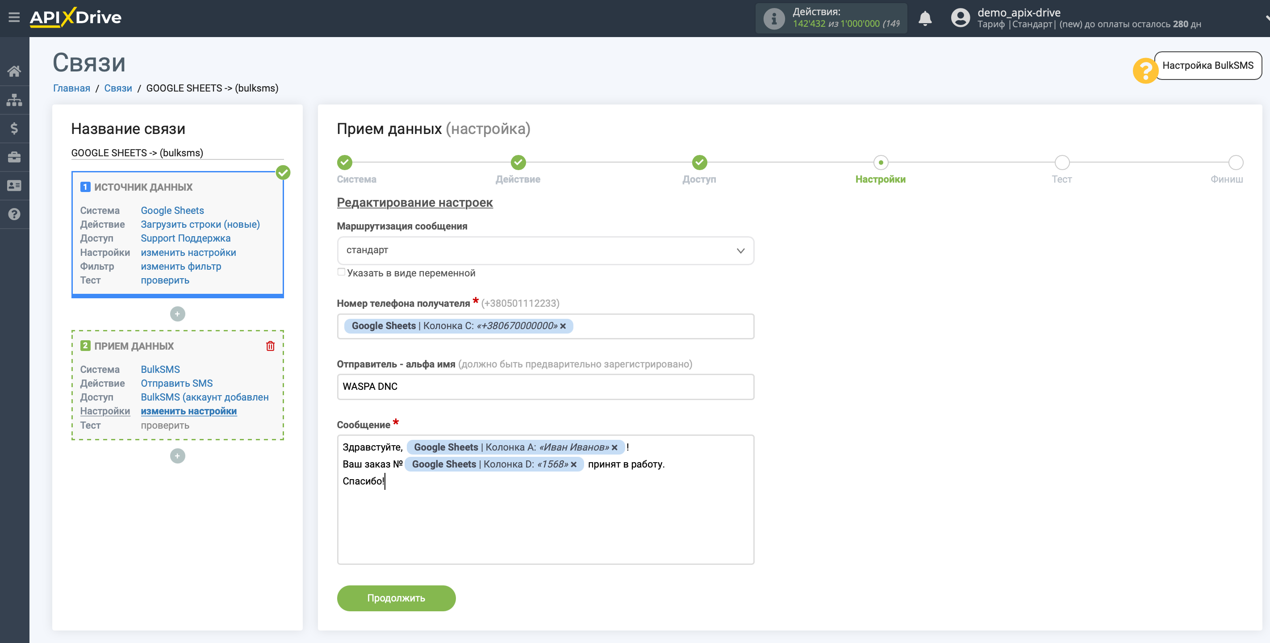This screenshot has width=1270, height=643.
Task: Remove the Колонка C phone tag
Action: click(x=563, y=326)
